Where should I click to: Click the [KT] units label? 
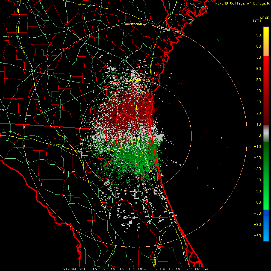(x=257, y=21)
